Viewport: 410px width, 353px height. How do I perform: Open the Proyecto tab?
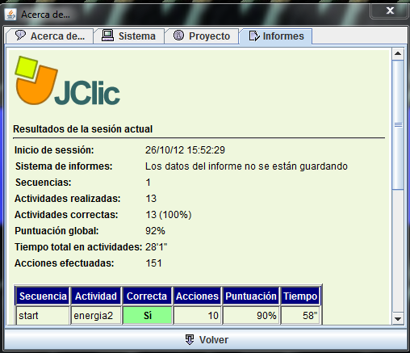[x=202, y=36]
